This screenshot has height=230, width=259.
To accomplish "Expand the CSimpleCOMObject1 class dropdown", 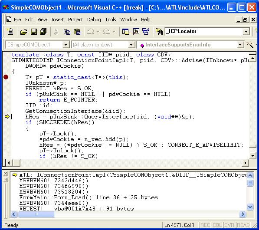I will pos(66,45).
